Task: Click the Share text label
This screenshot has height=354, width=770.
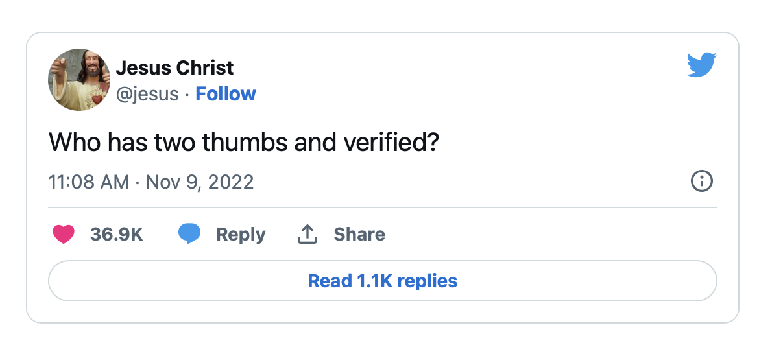Action: [x=359, y=234]
